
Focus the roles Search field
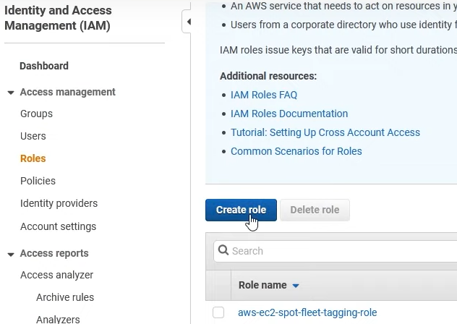click(336, 251)
